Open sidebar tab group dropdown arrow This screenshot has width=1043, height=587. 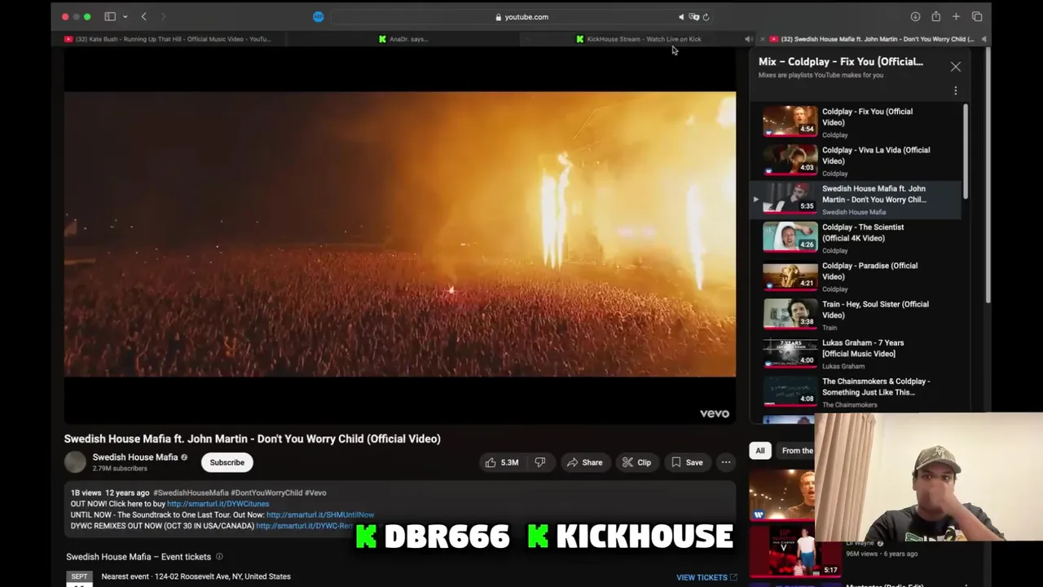point(125,16)
